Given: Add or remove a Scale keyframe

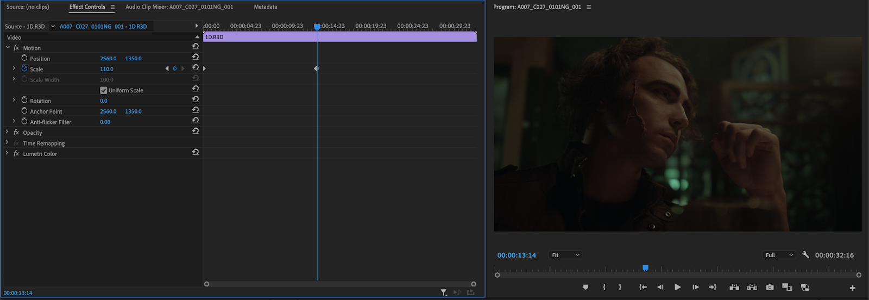Looking at the screenshot, I should 174,68.
